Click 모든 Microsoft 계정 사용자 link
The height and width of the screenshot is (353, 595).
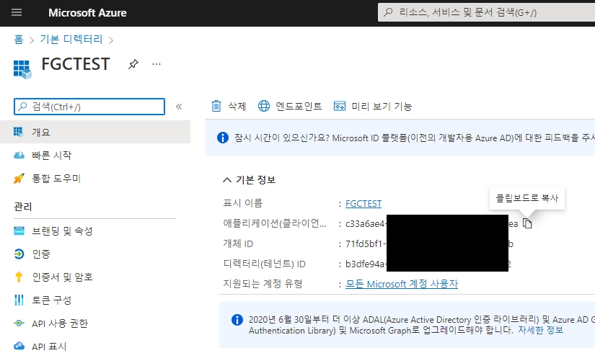click(402, 284)
